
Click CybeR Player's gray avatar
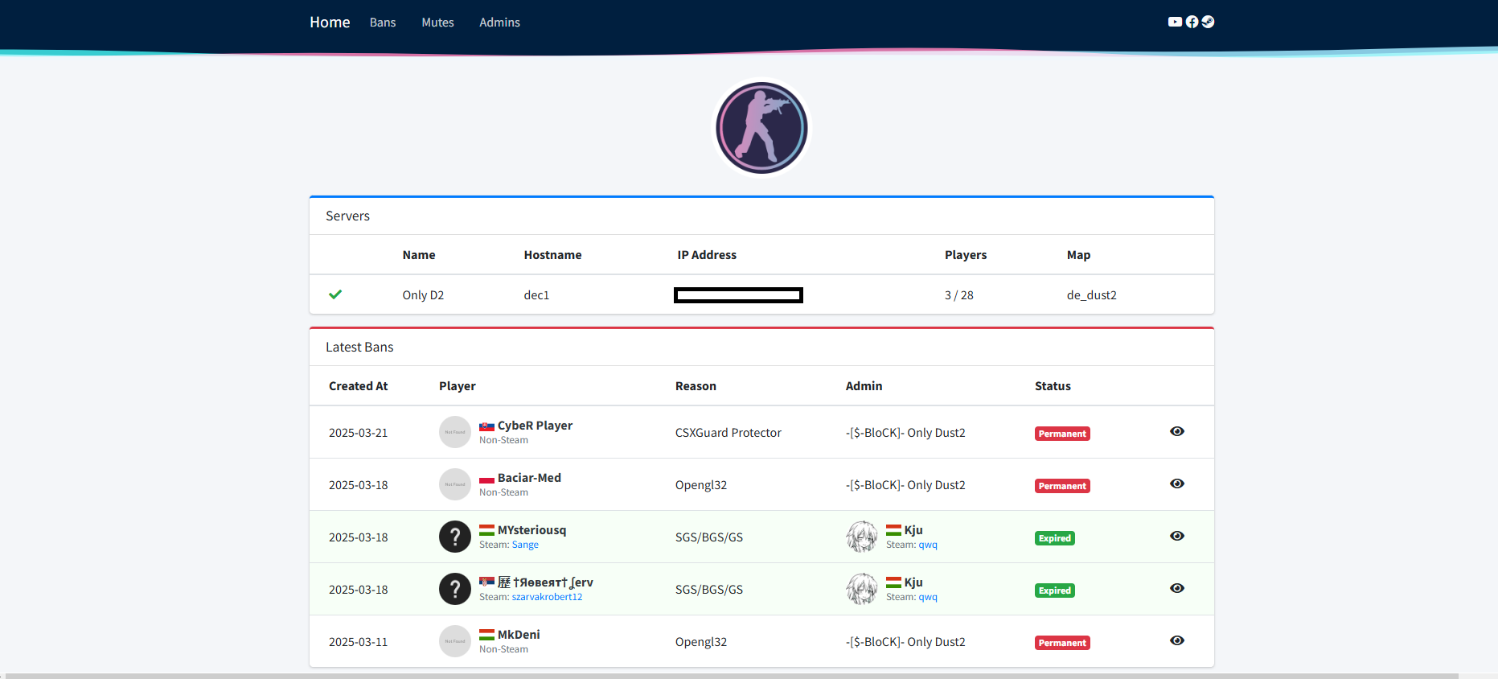click(455, 432)
